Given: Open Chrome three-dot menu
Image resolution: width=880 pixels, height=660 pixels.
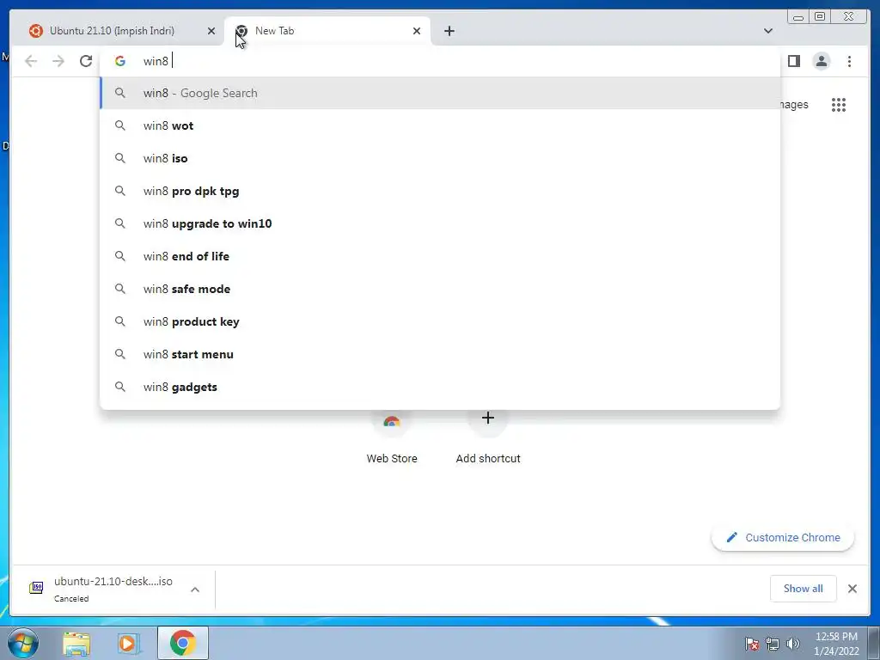Looking at the screenshot, I should [x=850, y=61].
